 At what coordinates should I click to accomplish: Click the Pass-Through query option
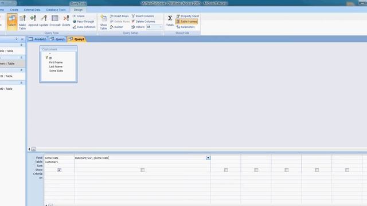(84, 22)
